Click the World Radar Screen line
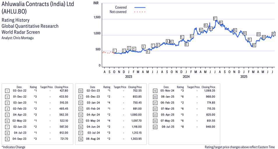 click(21, 32)
